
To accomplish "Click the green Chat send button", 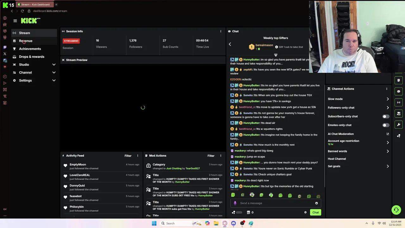I will coord(315,212).
